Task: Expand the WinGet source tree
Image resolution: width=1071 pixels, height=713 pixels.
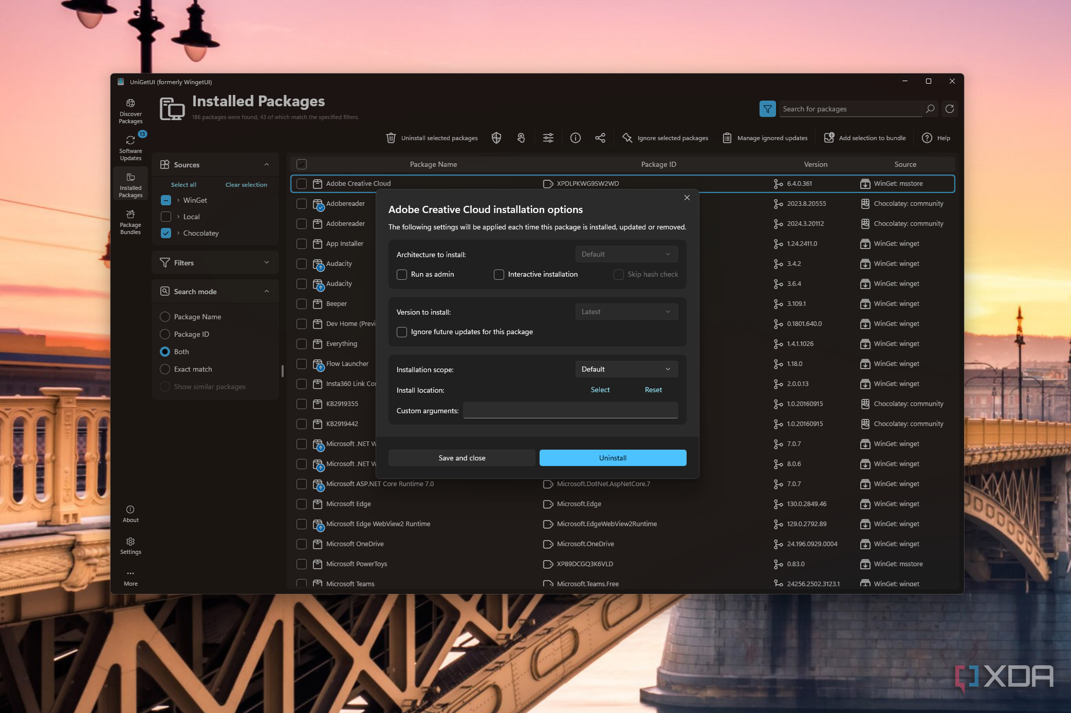Action: point(178,200)
